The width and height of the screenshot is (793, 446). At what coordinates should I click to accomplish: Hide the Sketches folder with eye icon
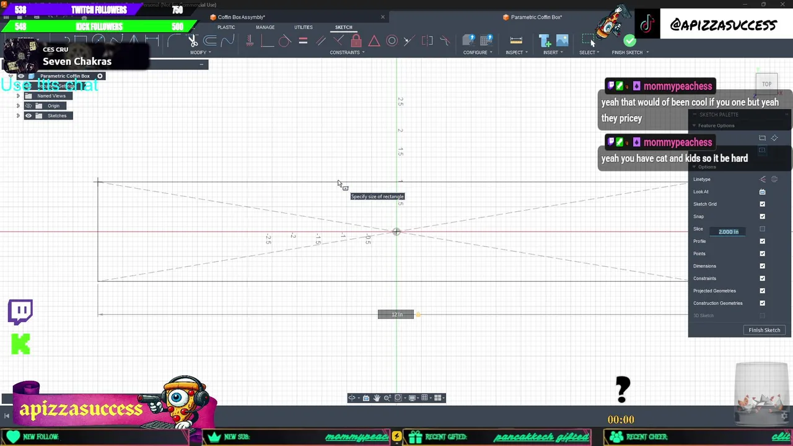pos(28,116)
